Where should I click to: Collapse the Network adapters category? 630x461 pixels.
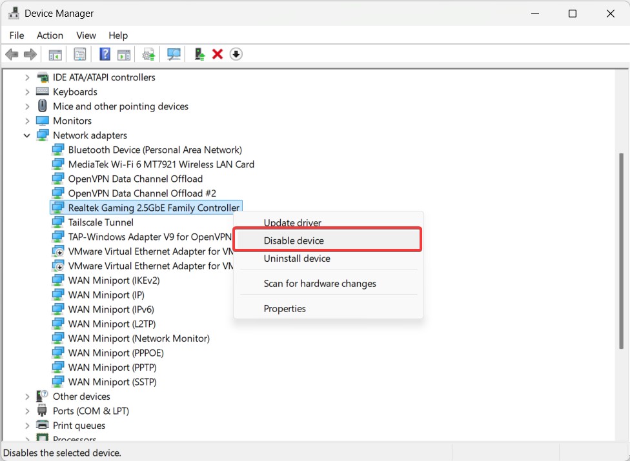27,135
